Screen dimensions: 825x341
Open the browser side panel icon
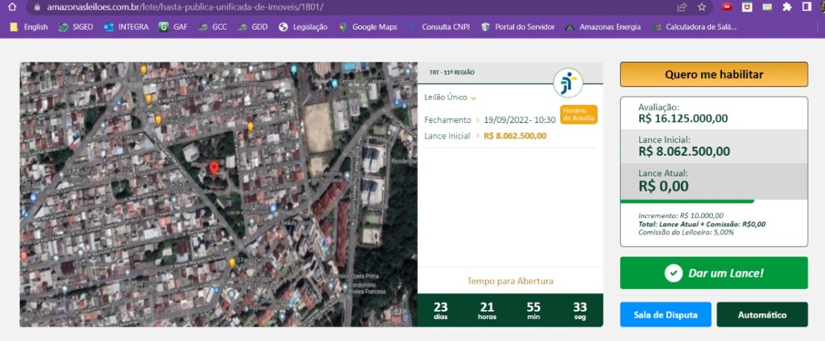click(x=806, y=7)
